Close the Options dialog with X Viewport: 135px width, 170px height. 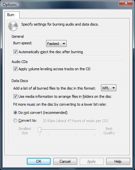click(126, 3)
